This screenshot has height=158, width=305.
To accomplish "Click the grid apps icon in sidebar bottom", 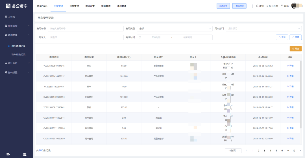I will [25, 155].
